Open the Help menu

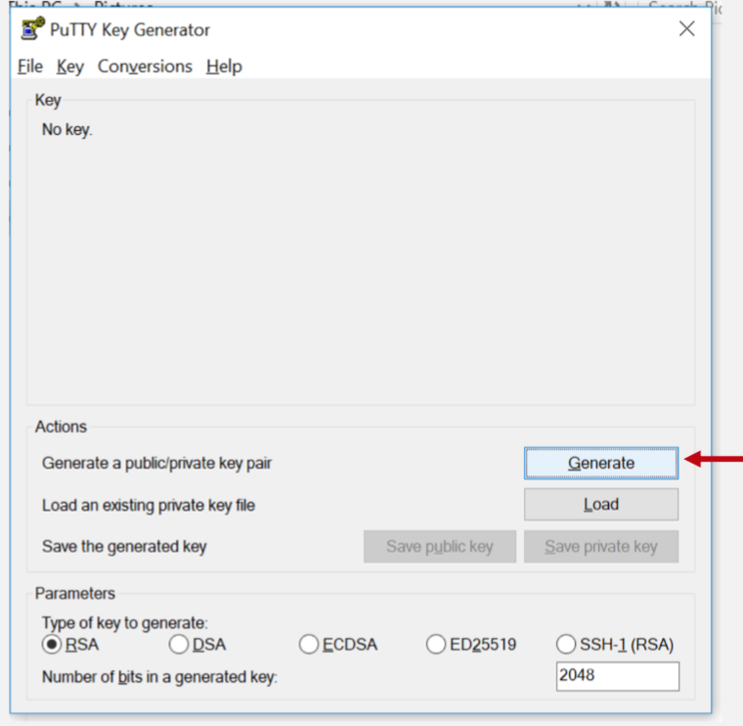224,67
